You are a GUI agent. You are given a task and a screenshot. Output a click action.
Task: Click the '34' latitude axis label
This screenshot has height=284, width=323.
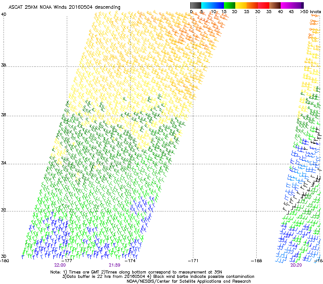[3, 163]
